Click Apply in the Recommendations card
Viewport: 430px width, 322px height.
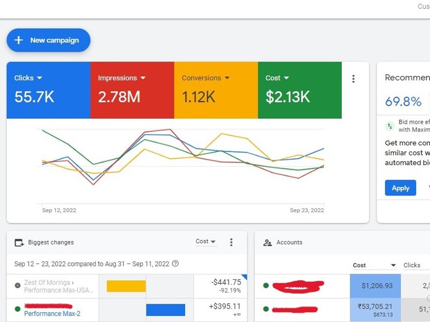(x=400, y=188)
